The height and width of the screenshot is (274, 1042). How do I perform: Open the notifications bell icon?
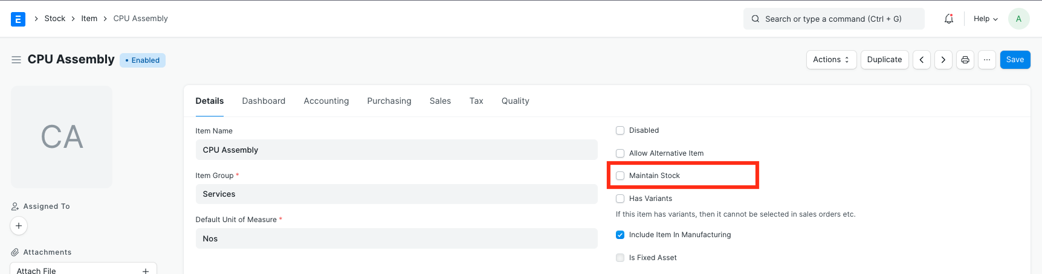click(948, 19)
